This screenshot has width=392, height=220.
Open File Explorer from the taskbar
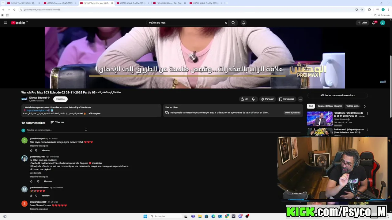pyautogui.click(x=200, y=216)
